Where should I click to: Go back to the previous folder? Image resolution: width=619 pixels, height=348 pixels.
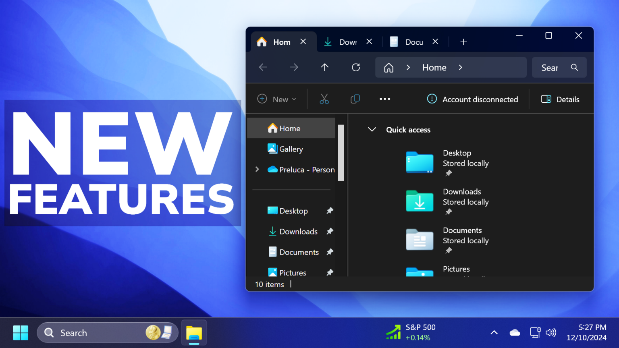pos(263,67)
